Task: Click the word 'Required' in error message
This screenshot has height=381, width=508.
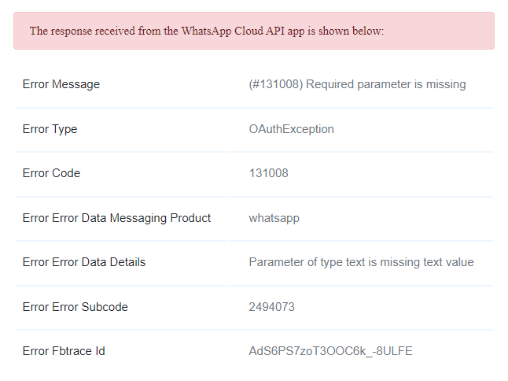Action: pos(329,84)
